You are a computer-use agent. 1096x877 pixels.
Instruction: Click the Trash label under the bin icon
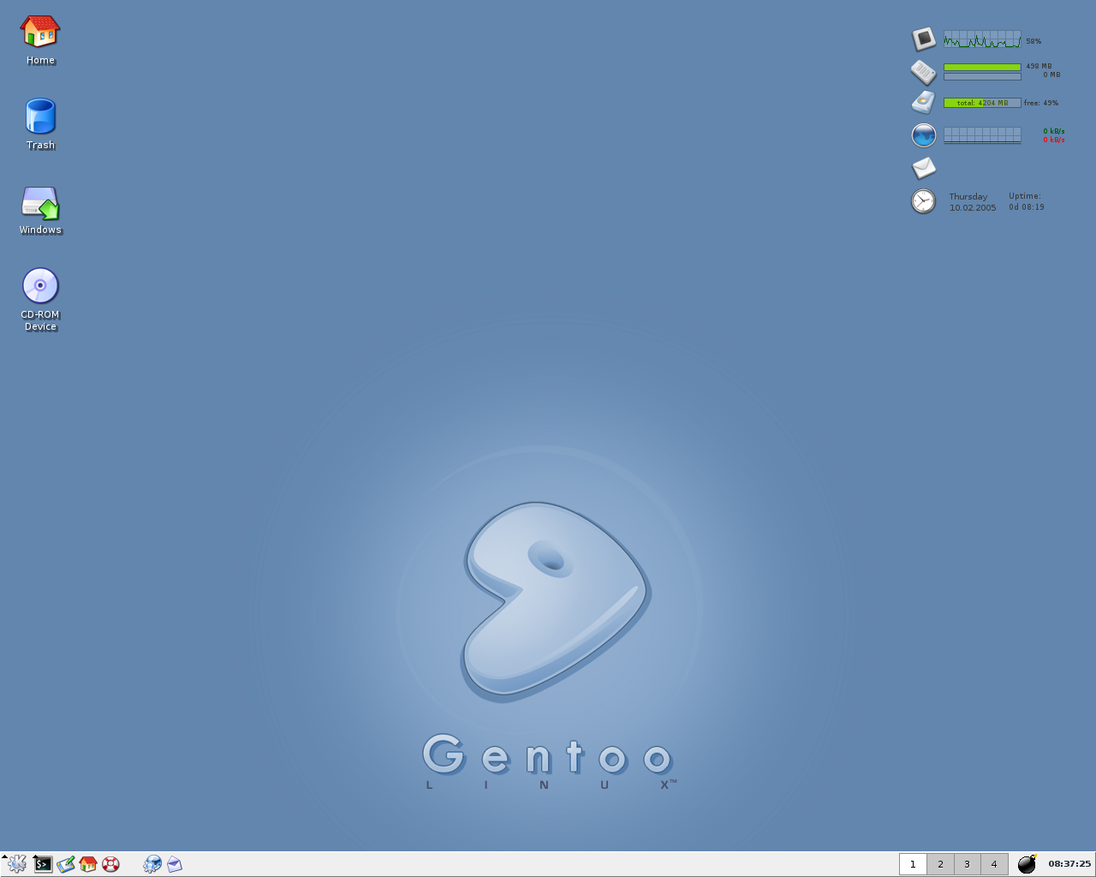[x=40, y=146]
